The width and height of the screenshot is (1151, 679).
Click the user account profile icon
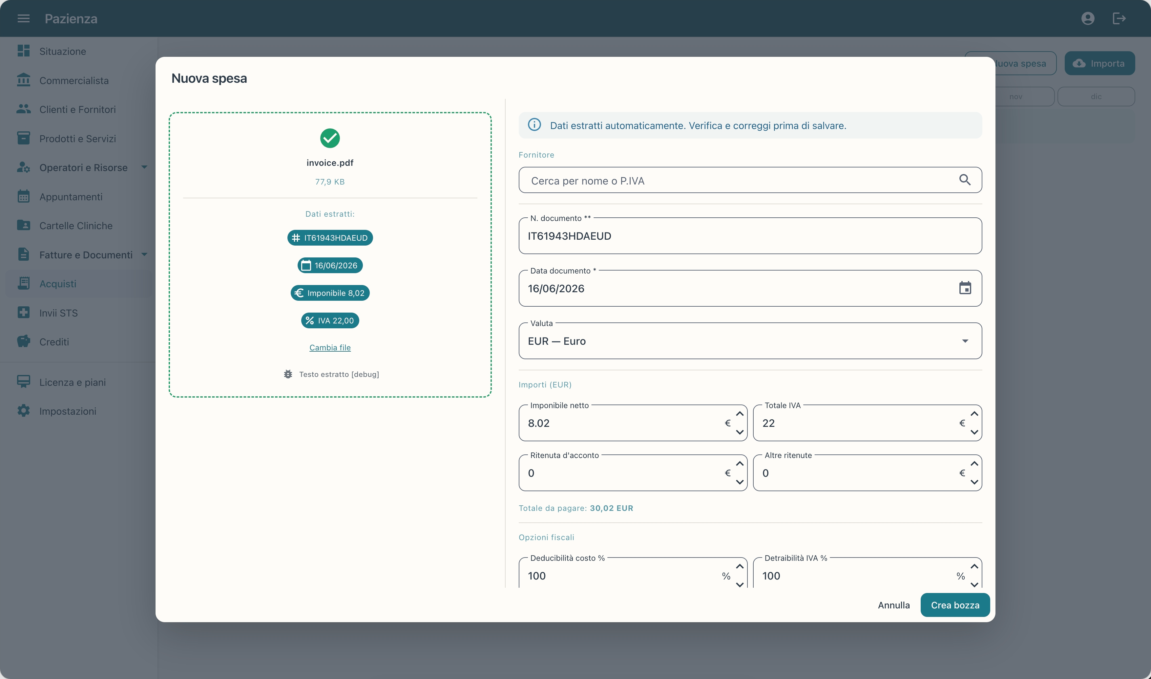point(1088,18)
